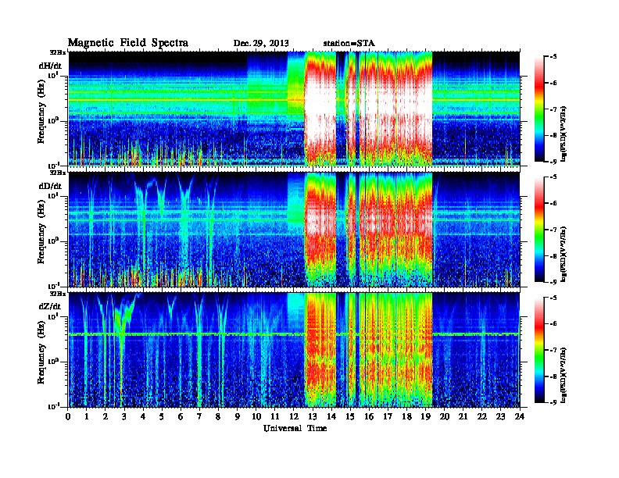Click the "station=STA" label

point(349,43)
